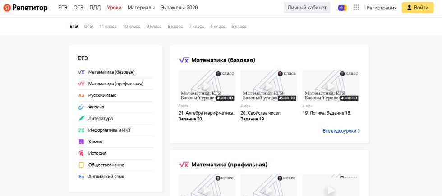Switch to the 8 класс tab
The height and width of the screenshot is (196, 442).
coord(175,27)
